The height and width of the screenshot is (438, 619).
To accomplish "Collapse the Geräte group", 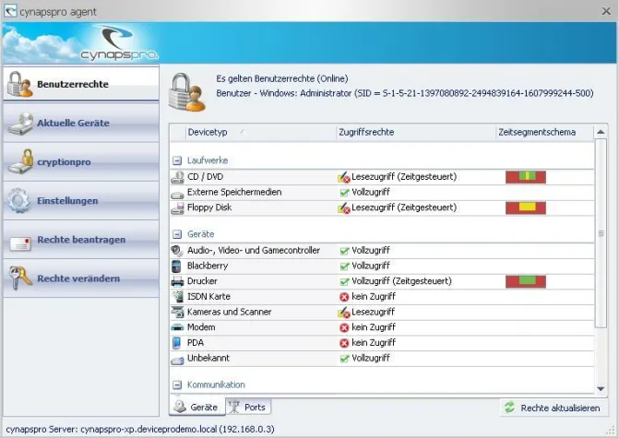I will (x=177, y=234).
